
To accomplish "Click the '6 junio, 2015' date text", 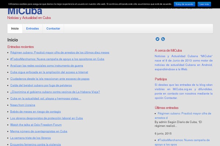I will [163, 134].
